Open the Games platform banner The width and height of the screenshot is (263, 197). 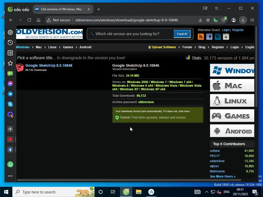pos(232,116)
